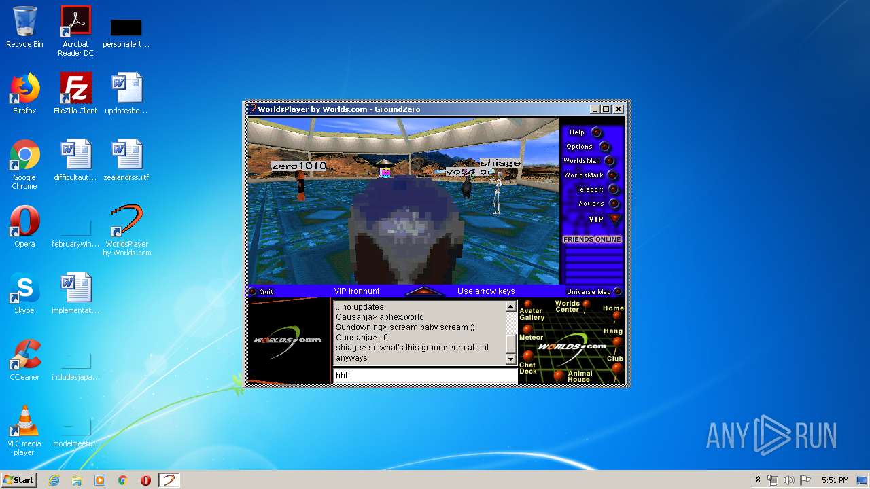The height and width of the screenshot is (489, 870).
Task: Select the shiage skeleton avatar
Action: 498,192
